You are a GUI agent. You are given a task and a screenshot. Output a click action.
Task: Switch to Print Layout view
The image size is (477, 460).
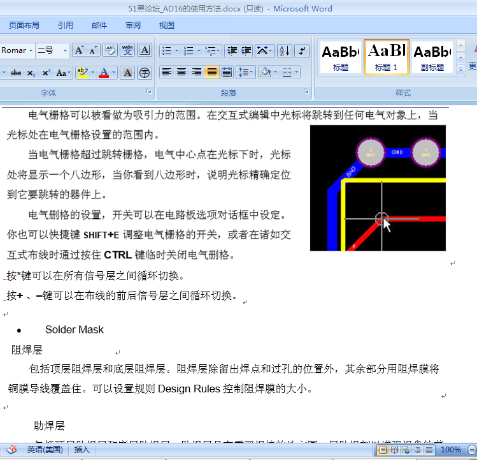coord(383,450)
